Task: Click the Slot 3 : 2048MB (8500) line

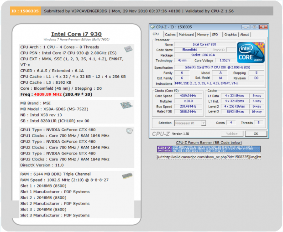Action: tap(43, 210)
